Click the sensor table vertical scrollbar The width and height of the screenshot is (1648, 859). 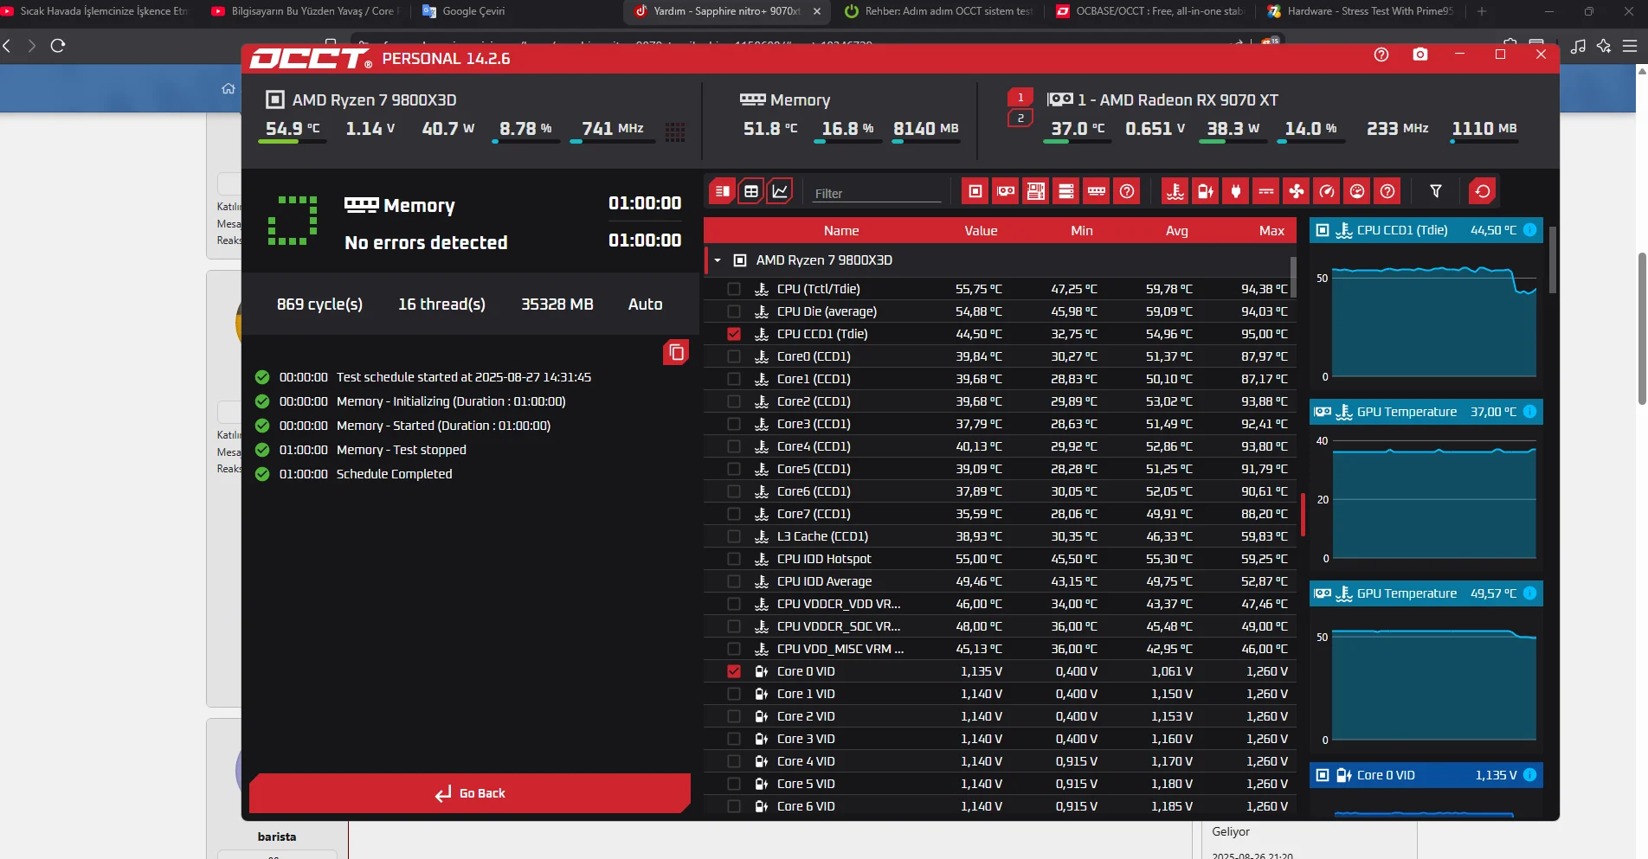(1294, 277)
